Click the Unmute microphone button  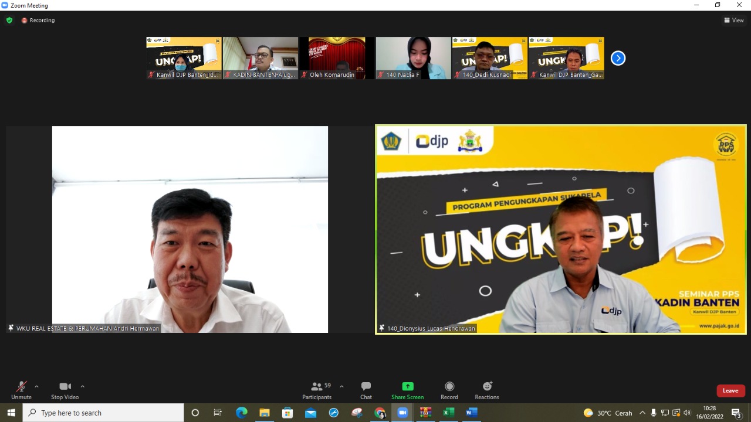21,390
